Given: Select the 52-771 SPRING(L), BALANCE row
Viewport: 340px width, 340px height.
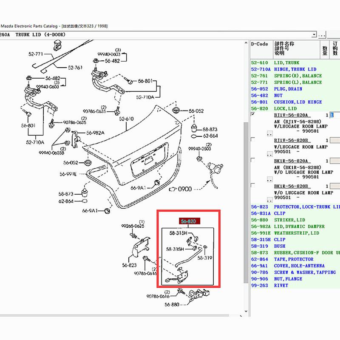Looking at the screenshot, I should tap(295, 82).
